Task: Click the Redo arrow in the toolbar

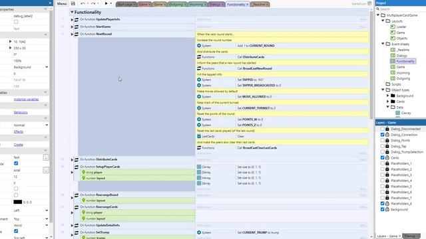Action: [93, 4]
